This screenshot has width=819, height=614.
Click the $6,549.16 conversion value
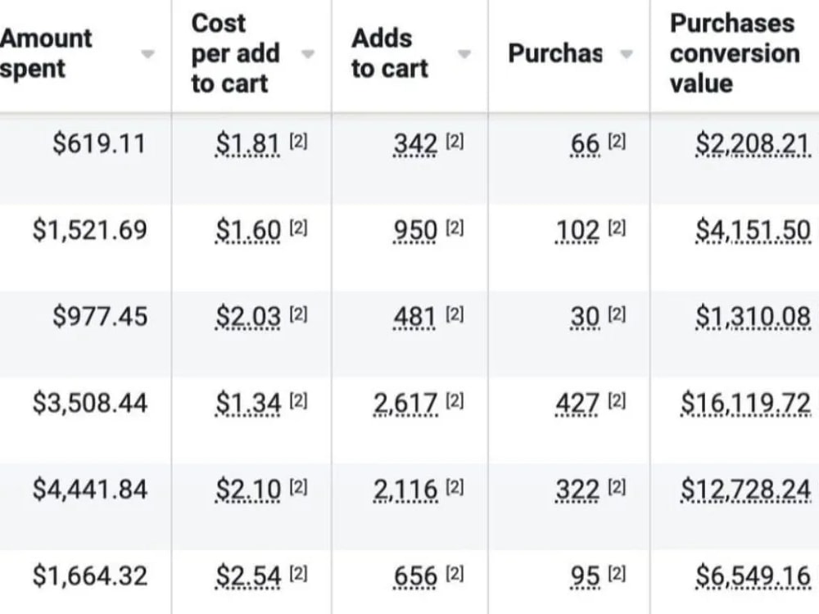point(753,577)
